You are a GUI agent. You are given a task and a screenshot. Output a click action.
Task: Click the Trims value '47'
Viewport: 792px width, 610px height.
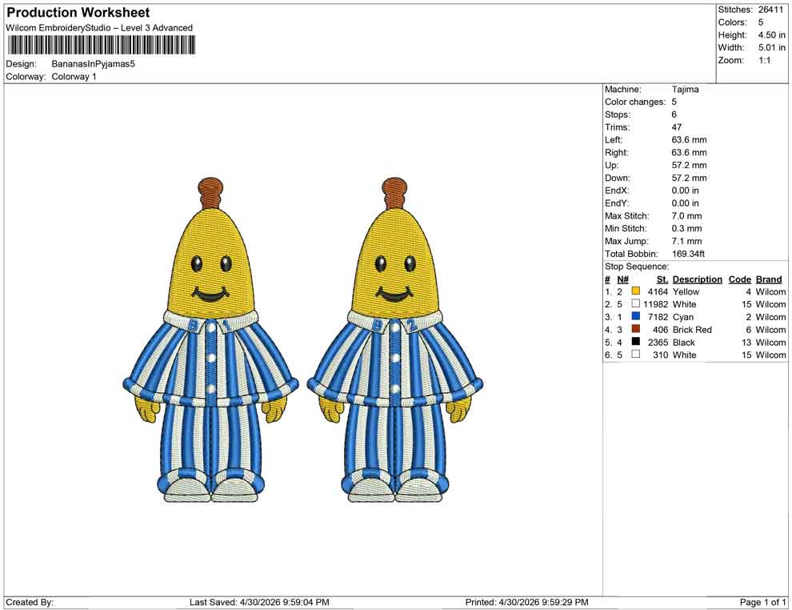pyautogui.click(x=677, y=127)
